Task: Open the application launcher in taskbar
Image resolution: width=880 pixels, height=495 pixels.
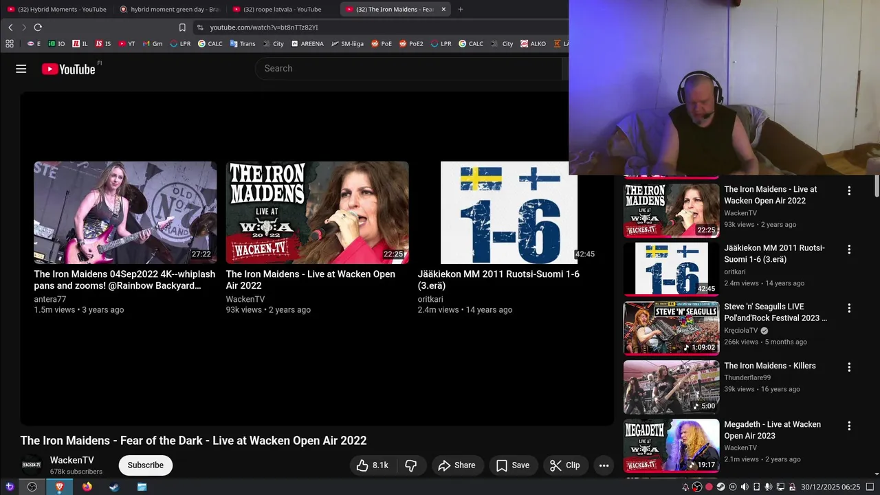Action: (x=10, y=487)
